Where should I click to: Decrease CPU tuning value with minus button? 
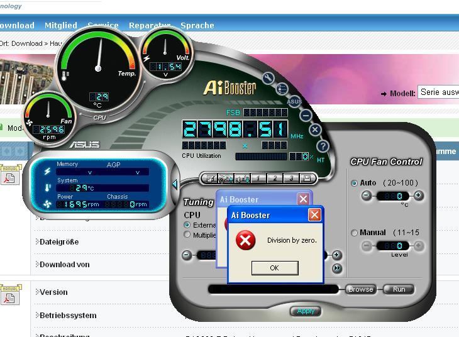187,255
